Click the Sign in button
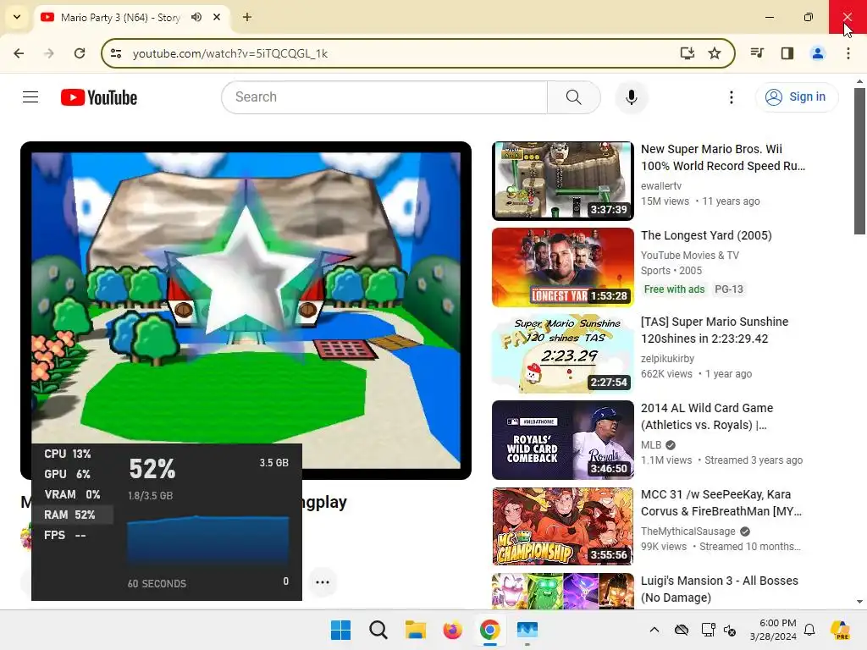This screenshot has width=867, height=650. coord(797,96)
